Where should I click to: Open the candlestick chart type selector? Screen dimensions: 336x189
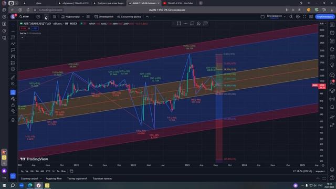tap(55, 17)
